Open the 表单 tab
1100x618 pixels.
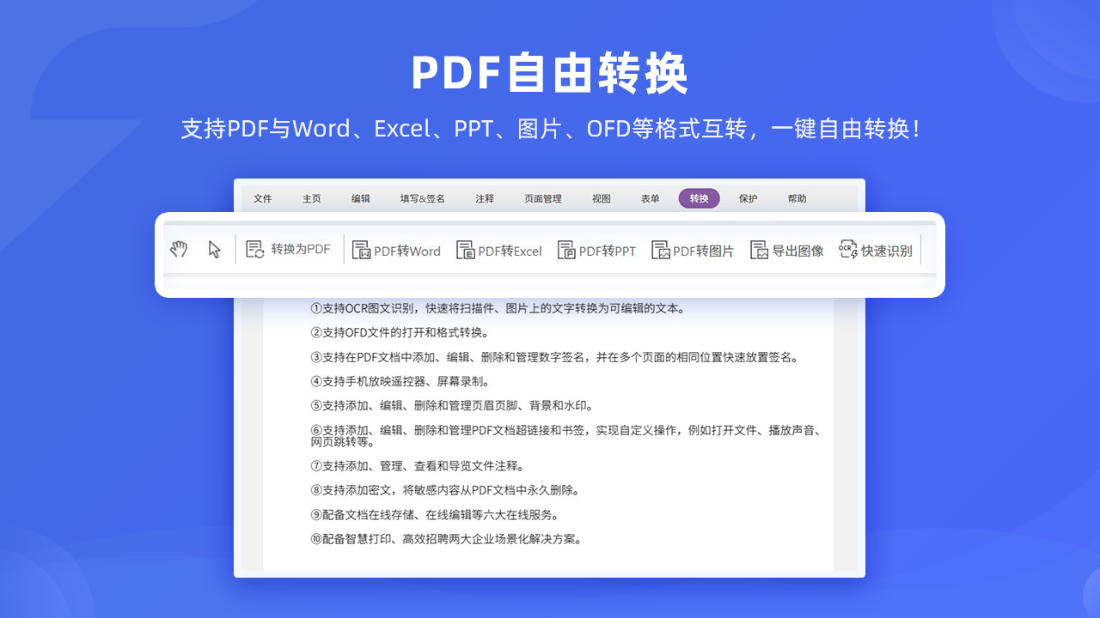[650, 198]
